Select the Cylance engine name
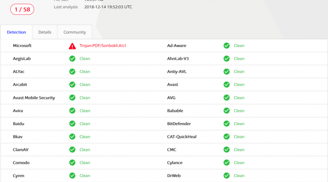The width and height of the screenshot is (328, 182). (x=175, y=163)
